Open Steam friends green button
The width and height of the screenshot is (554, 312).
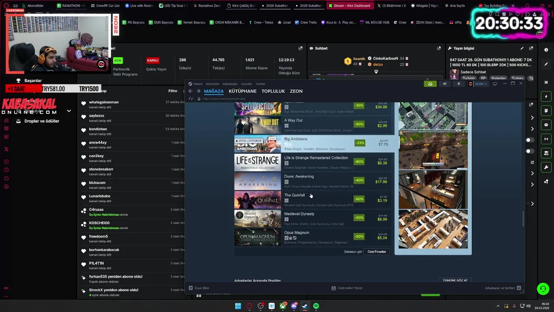tap(430, 84)
